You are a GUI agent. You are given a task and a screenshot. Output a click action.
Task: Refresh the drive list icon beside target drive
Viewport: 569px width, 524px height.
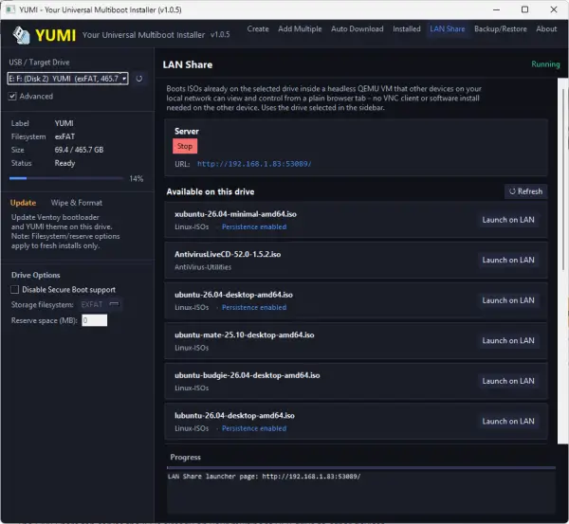point(139,79)
